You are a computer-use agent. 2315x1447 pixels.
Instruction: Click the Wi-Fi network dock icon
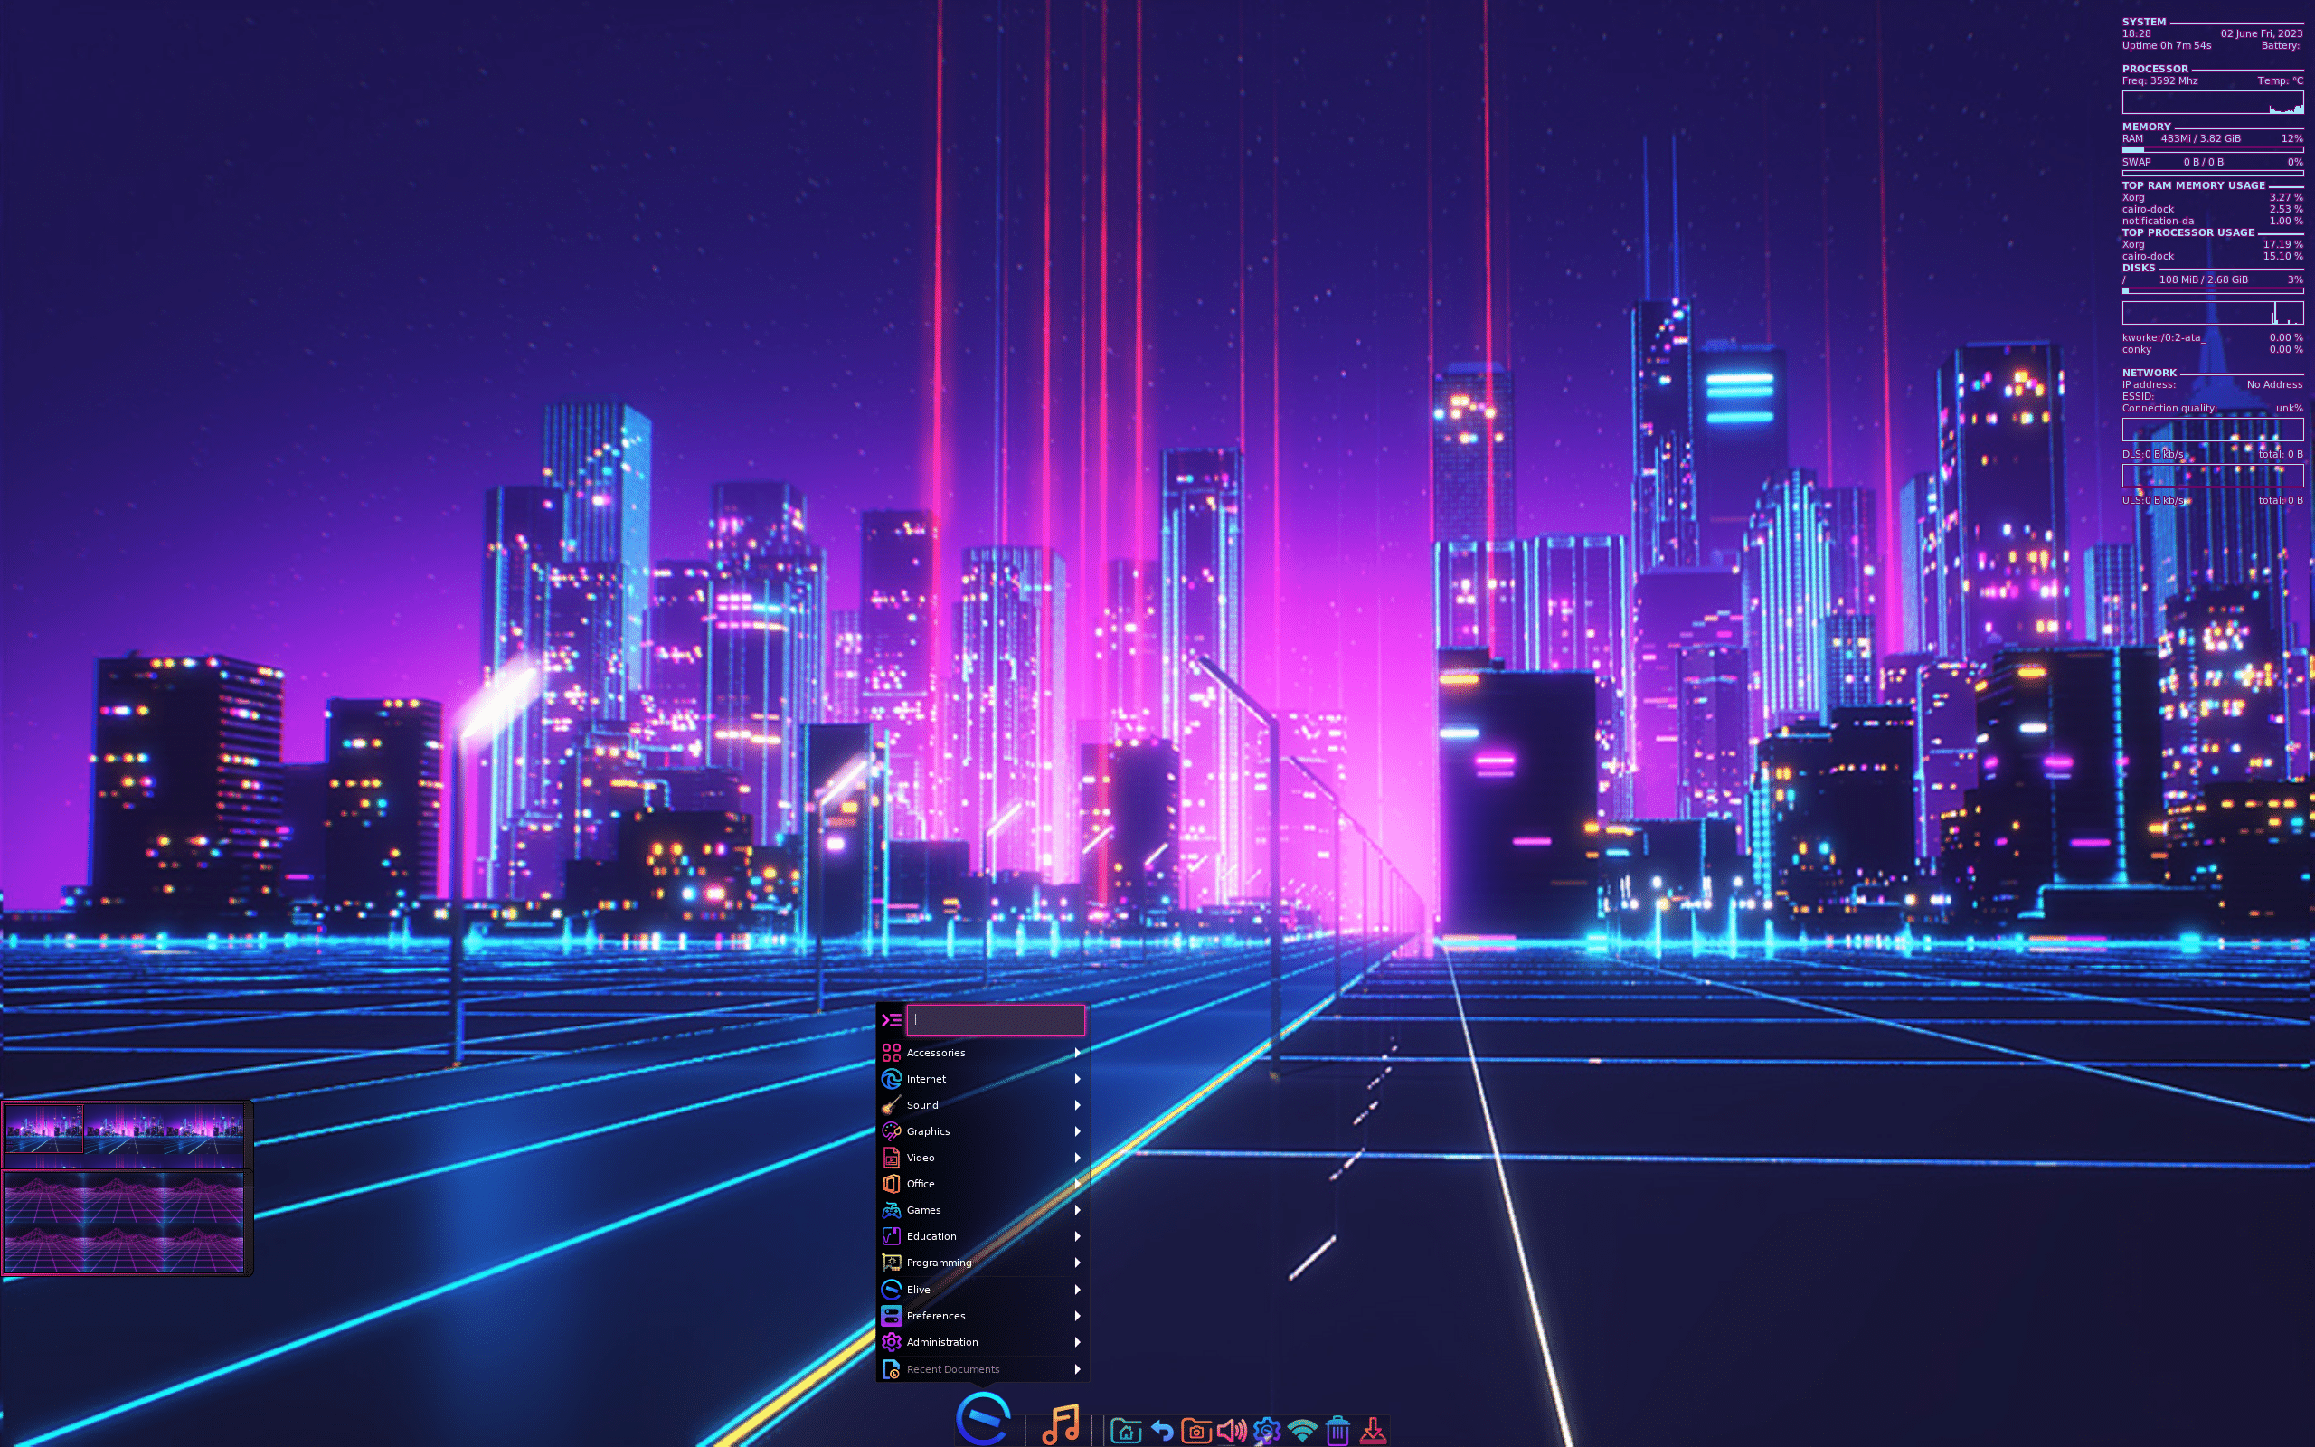pyautogui.click(x=1302, y=1431)
